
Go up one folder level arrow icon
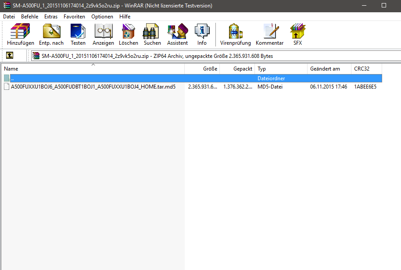point(10,55)
